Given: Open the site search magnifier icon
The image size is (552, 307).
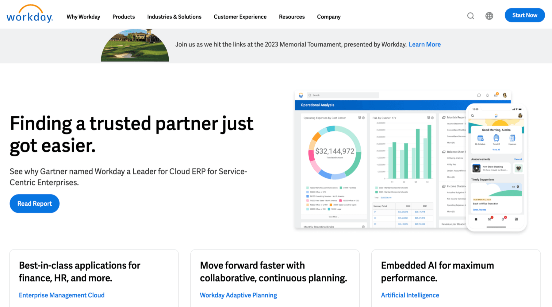Looking at the screenshot, I should 470,16.
